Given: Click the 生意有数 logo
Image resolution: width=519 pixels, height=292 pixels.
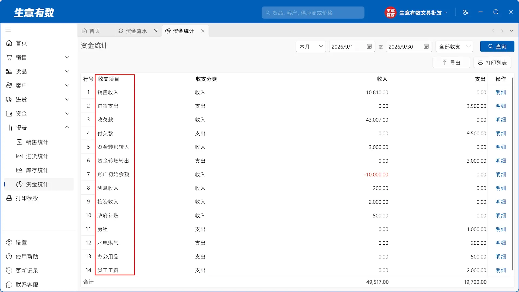Looking at the screenshot, I should (x=34, y=12).
